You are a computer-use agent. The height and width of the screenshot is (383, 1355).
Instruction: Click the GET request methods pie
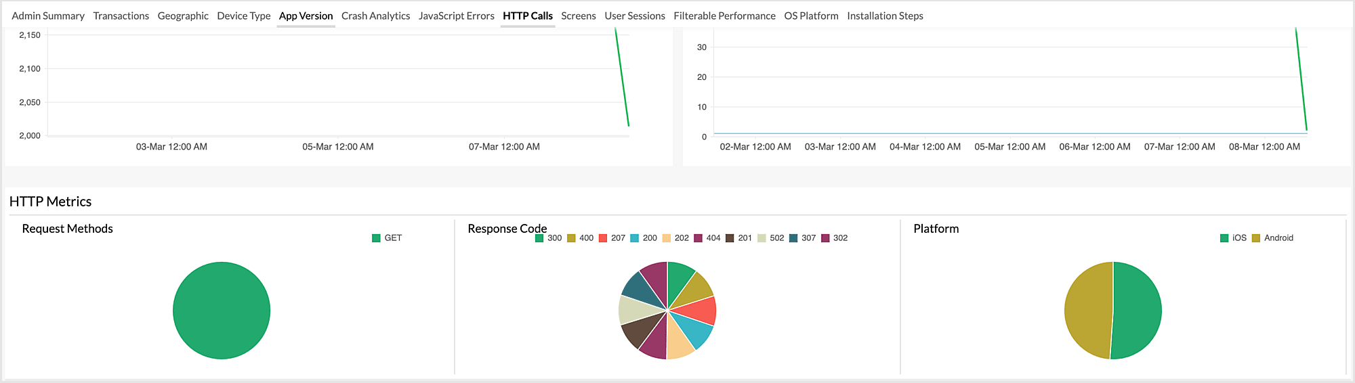tap(222, 311)
